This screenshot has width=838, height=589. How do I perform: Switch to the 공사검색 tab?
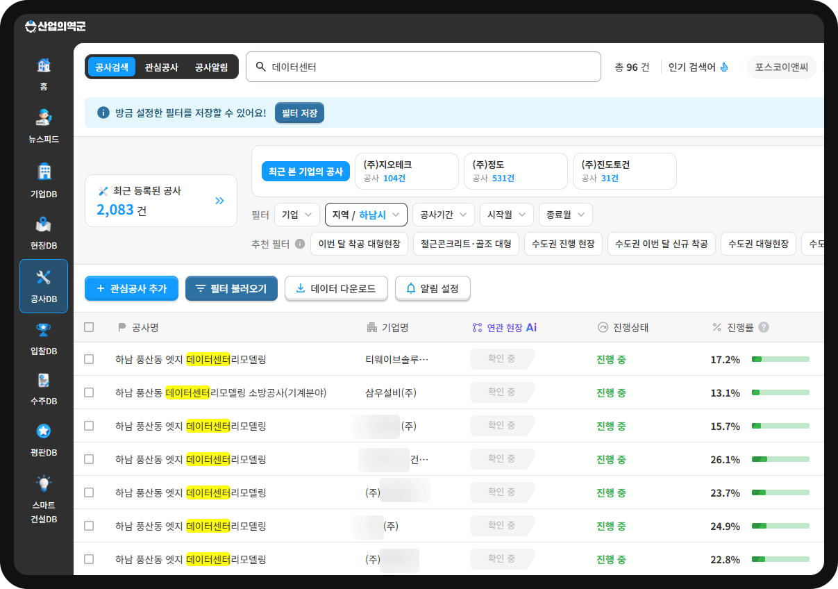(x=112, y=67)
